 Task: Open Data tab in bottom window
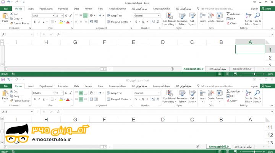click(76, 86)
